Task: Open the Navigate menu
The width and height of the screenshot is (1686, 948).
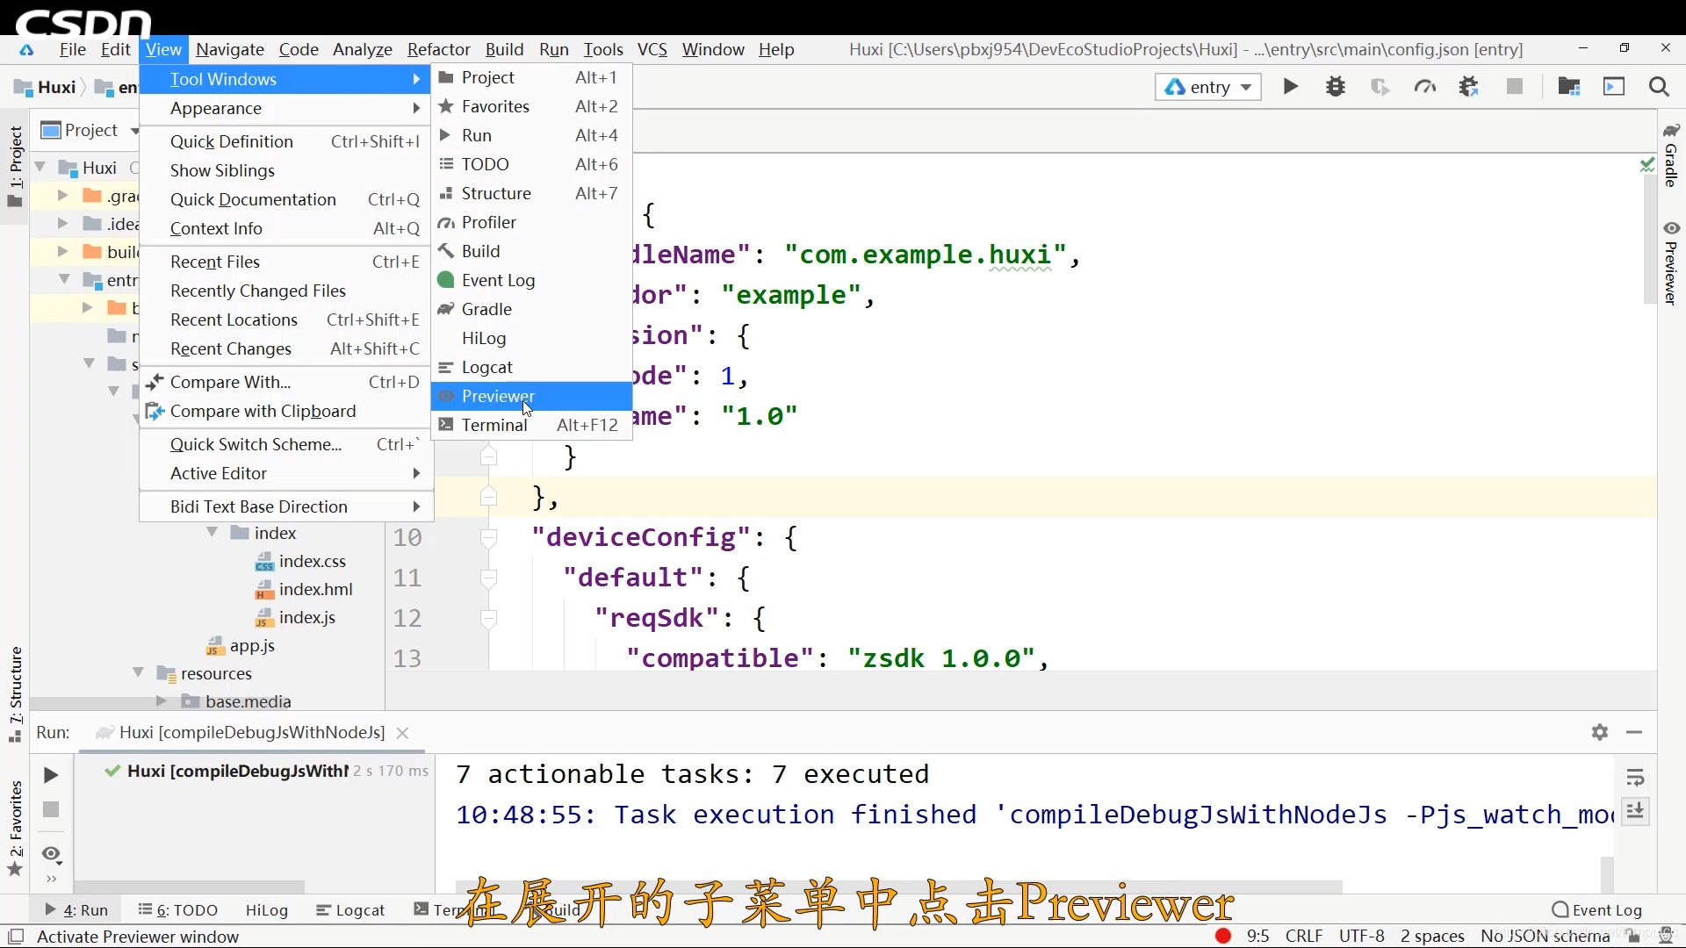Action: 230,49
